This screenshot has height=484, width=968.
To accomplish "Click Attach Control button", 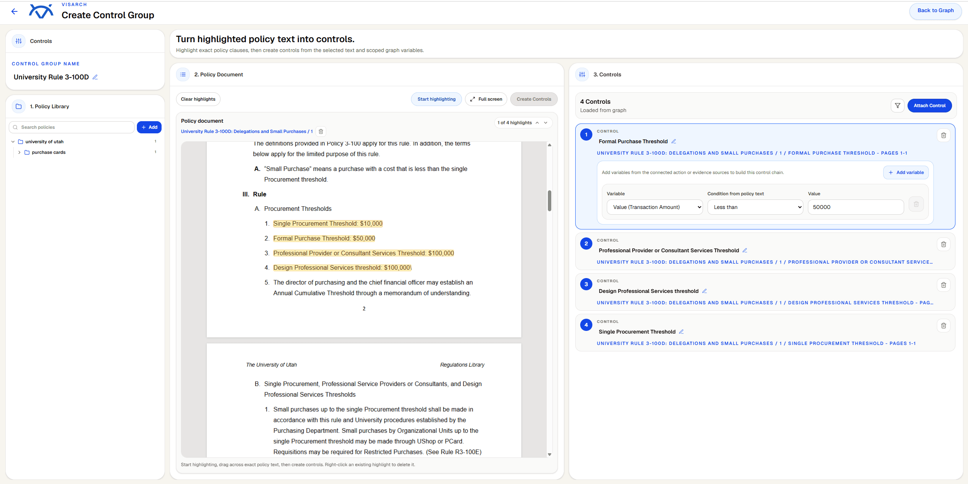I will click(929, 106).
